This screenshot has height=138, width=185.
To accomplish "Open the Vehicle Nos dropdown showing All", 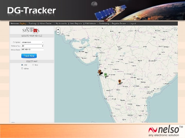I will (x=33, y=46).
